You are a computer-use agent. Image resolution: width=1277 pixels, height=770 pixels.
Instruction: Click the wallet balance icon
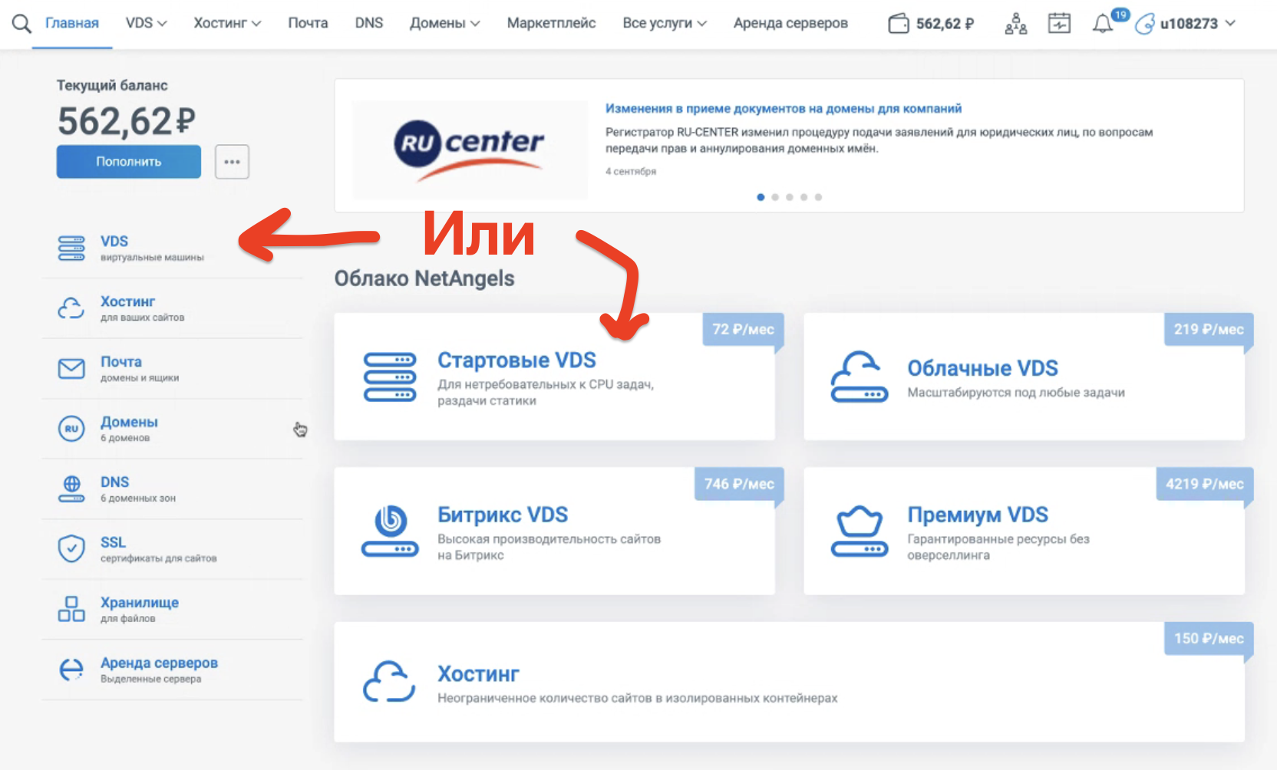point(898,24)
